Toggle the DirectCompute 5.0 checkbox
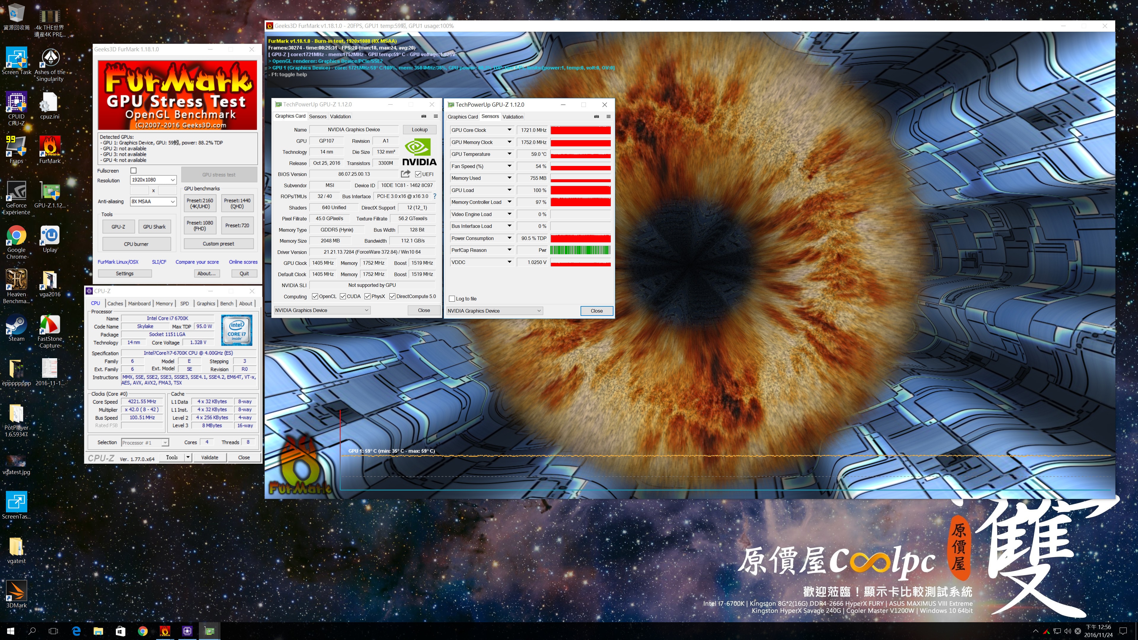 [x=392, y=296]
